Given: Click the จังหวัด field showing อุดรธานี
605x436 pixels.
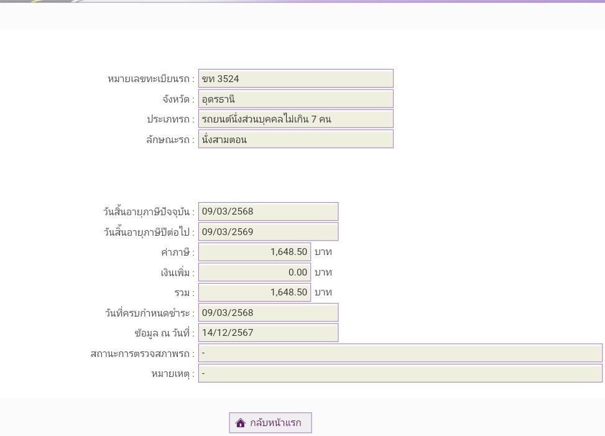Looking at the screenshot, I should click(296, 99).
